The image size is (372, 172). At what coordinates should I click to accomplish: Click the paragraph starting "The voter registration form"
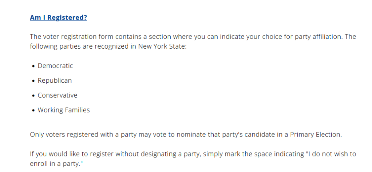(x=146, y=37)
